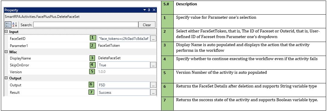This screenshot has width=327, height=111.
Task: Toggle auto-hide pin of Property panel
Action: click(149, 10)
